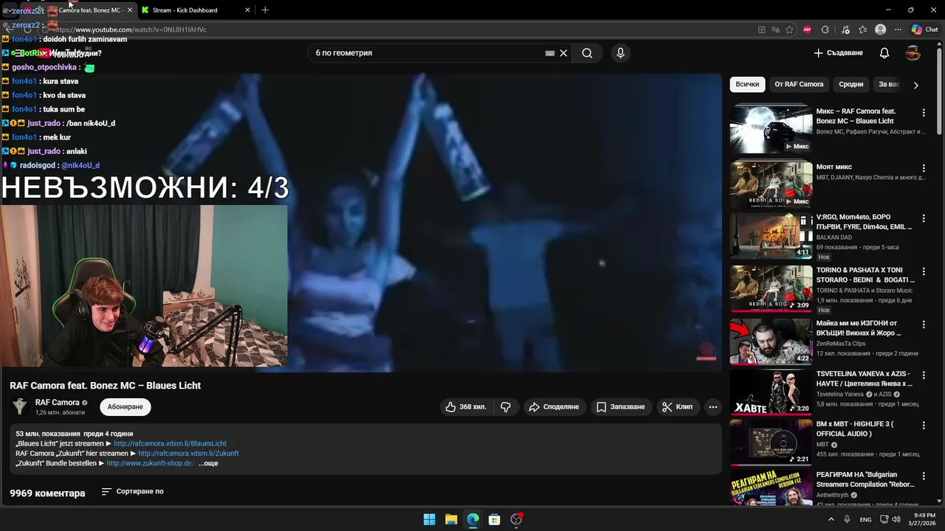Open a new browser tab

265,10
